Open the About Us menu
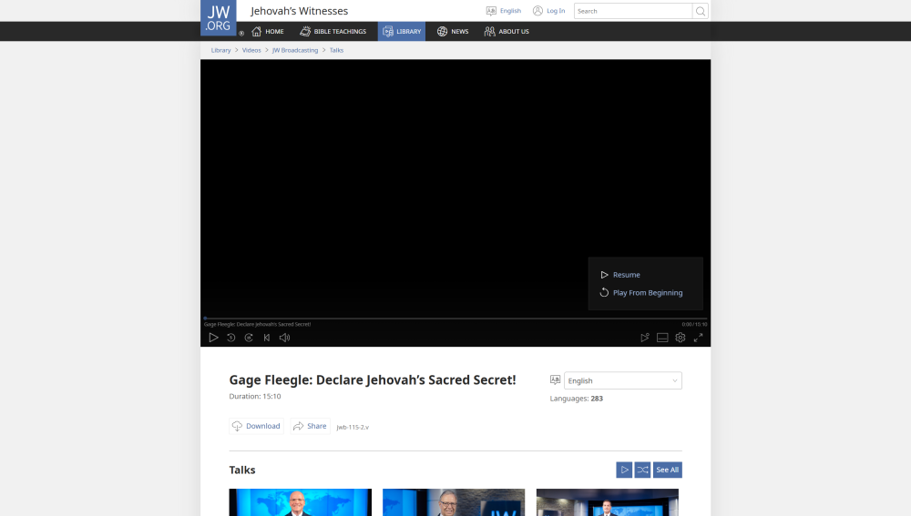The image size is (911, 516). (507, 32)
